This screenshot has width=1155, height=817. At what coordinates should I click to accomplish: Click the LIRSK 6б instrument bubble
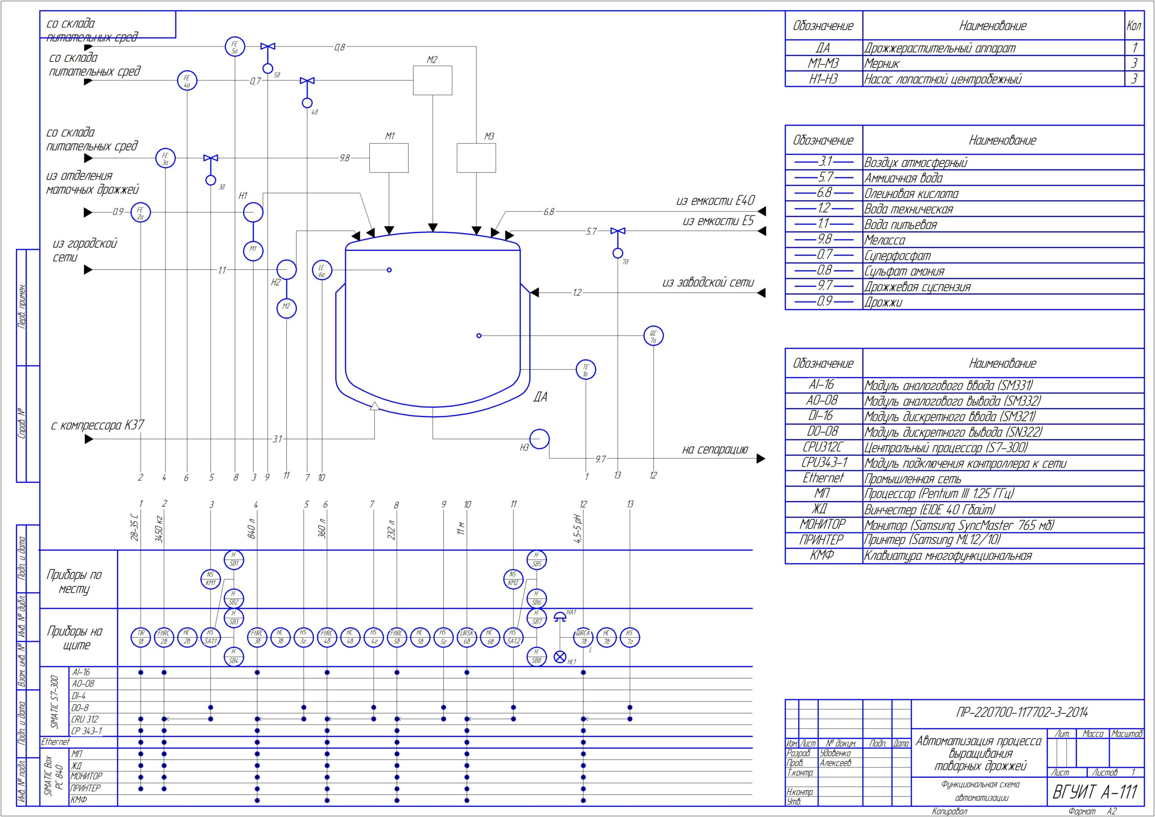click(467, 637)
